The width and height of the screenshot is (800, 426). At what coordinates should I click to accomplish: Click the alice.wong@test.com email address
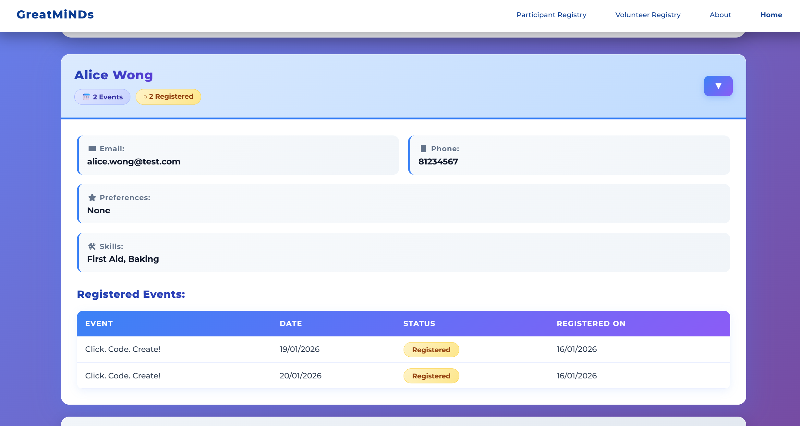pos(134,162)
